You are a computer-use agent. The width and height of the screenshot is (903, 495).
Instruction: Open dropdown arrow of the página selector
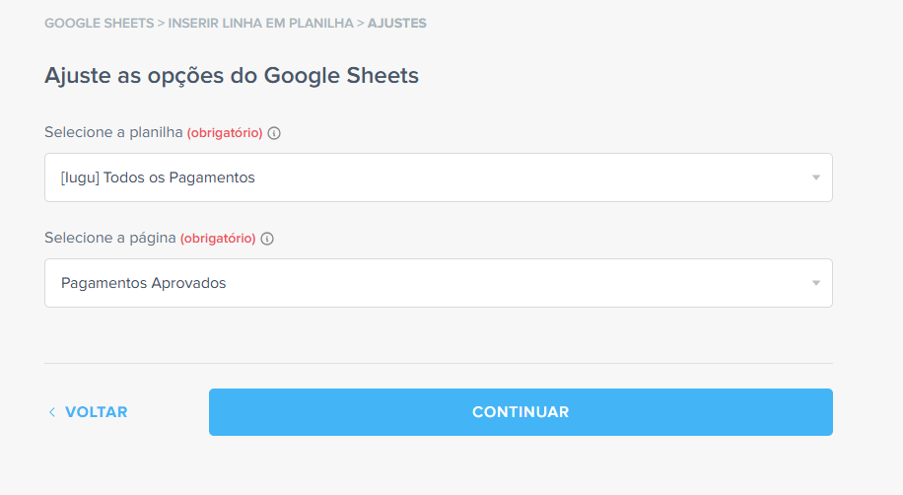[815, 283]
